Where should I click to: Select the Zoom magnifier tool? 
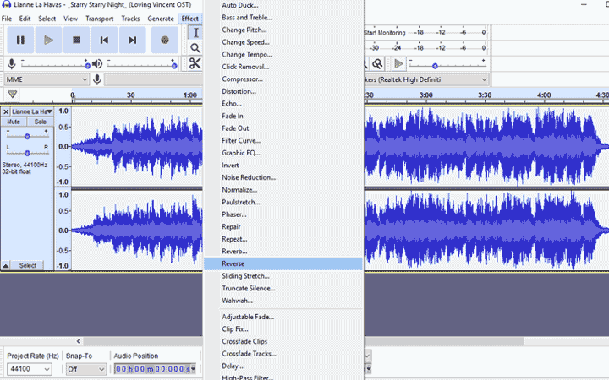click(x=195, y=48)
